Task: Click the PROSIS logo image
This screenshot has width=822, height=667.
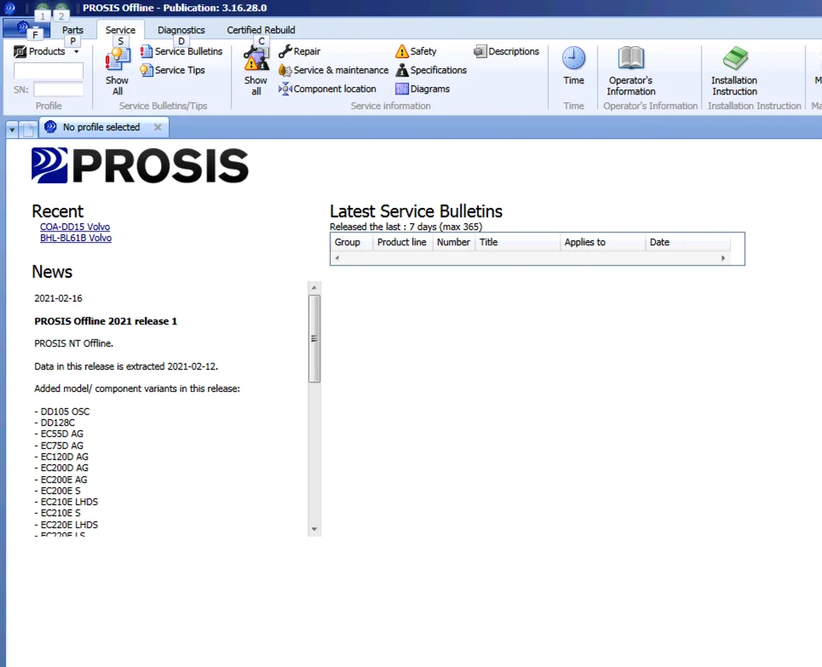Action: [x=140, y=165]
